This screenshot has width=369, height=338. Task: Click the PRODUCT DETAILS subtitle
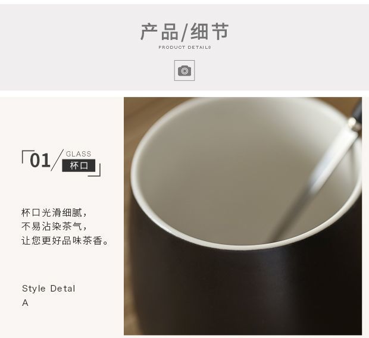185,48
